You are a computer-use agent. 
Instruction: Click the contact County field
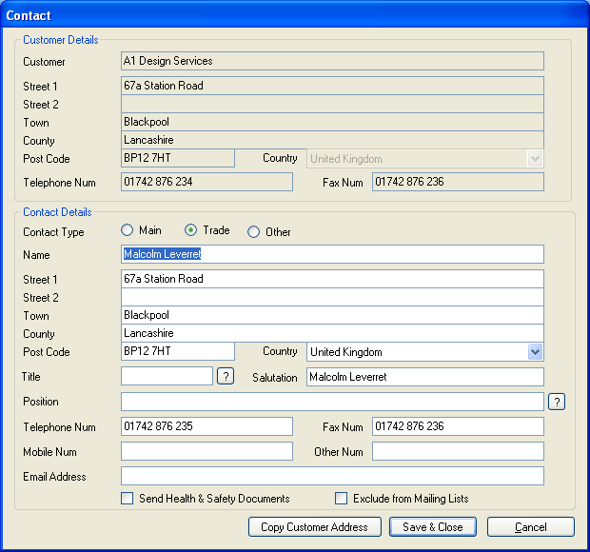(332, 333)
